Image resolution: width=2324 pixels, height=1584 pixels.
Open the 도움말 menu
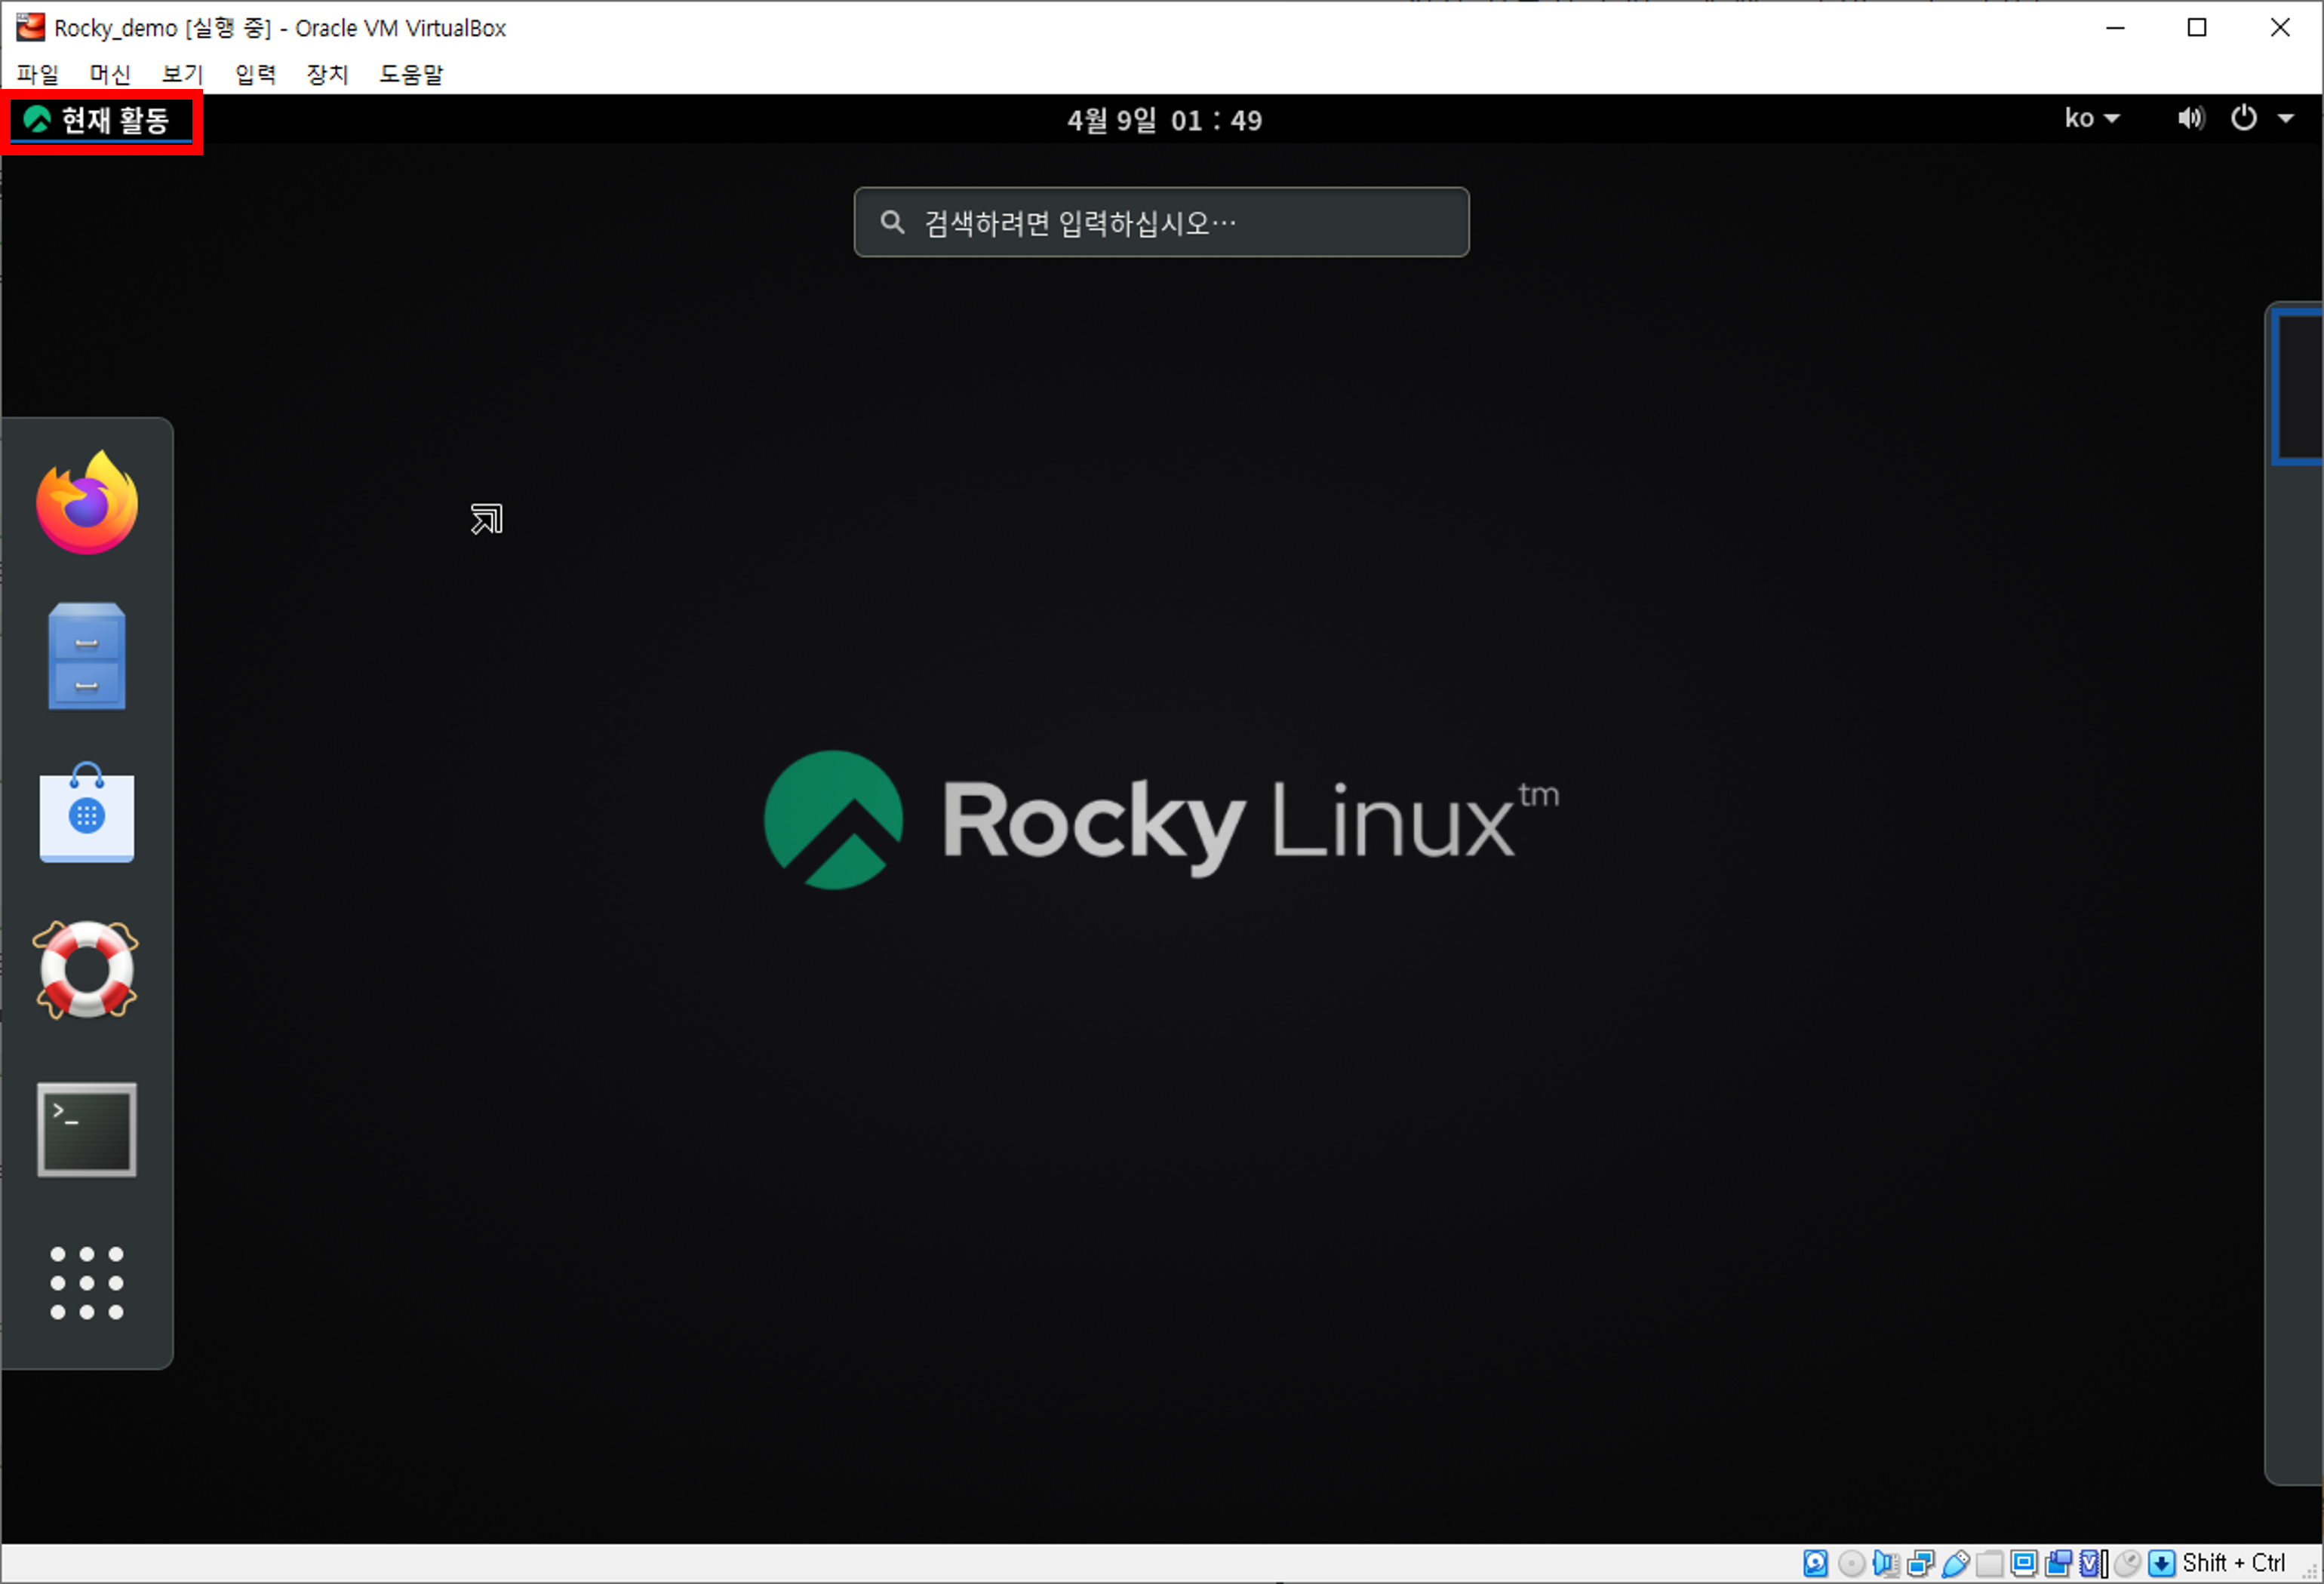[411, 74]
